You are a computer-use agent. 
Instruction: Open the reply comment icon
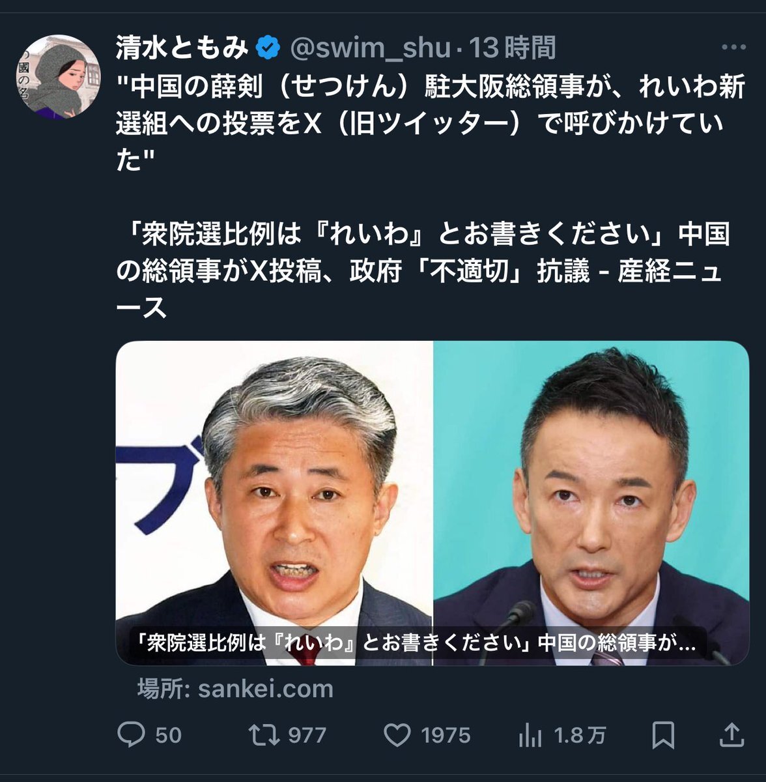[131, 734]
